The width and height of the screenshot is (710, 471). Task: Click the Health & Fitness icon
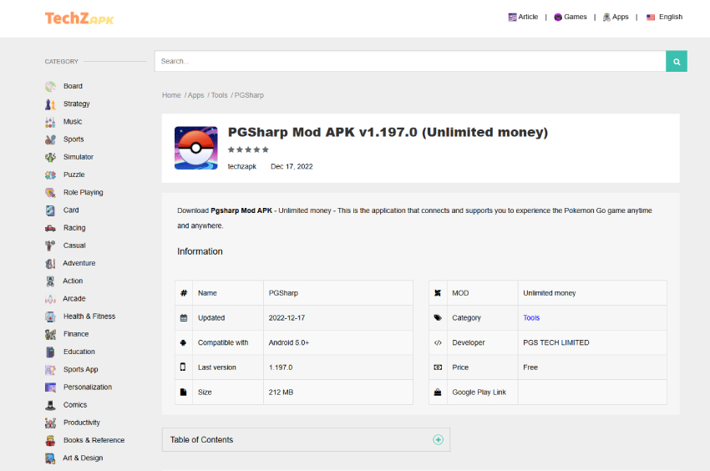[50, 317]
